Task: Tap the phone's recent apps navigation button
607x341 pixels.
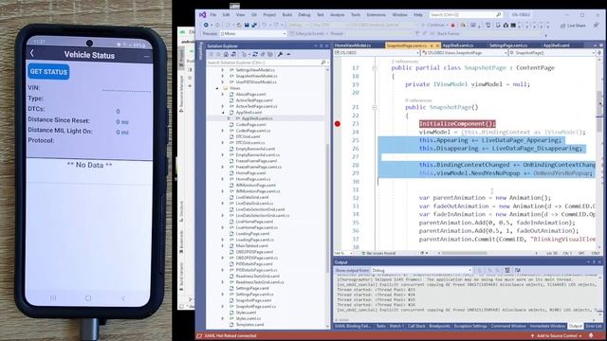Action: coord(53,298)
